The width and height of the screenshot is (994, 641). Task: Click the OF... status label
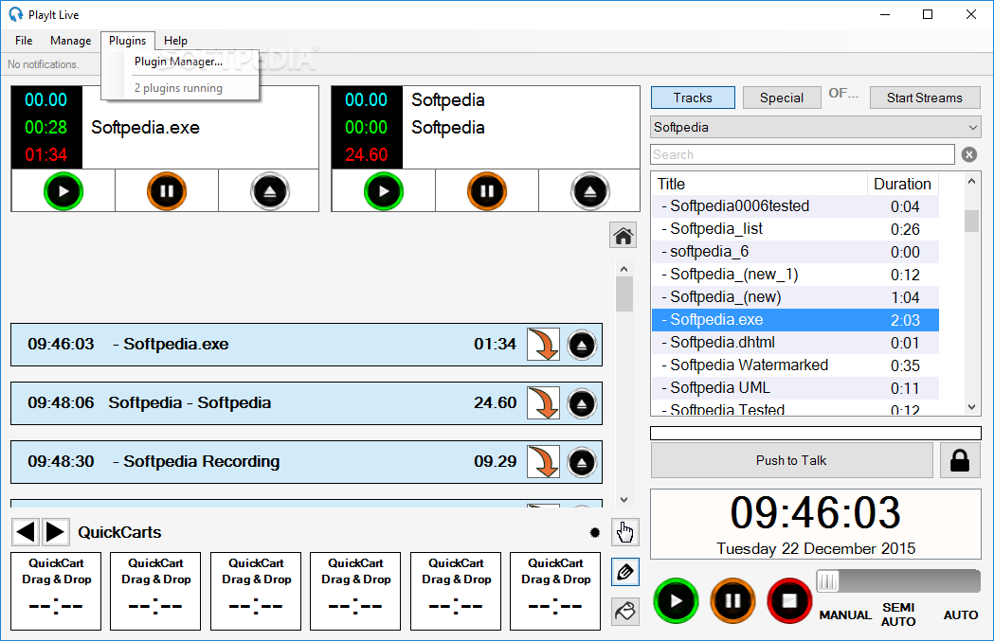tap(843, 94)
